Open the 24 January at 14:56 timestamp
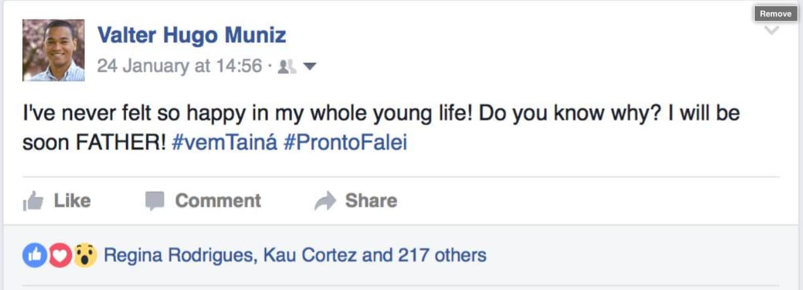Viewport: 803px width, 290px height. [x=179, y=66]
